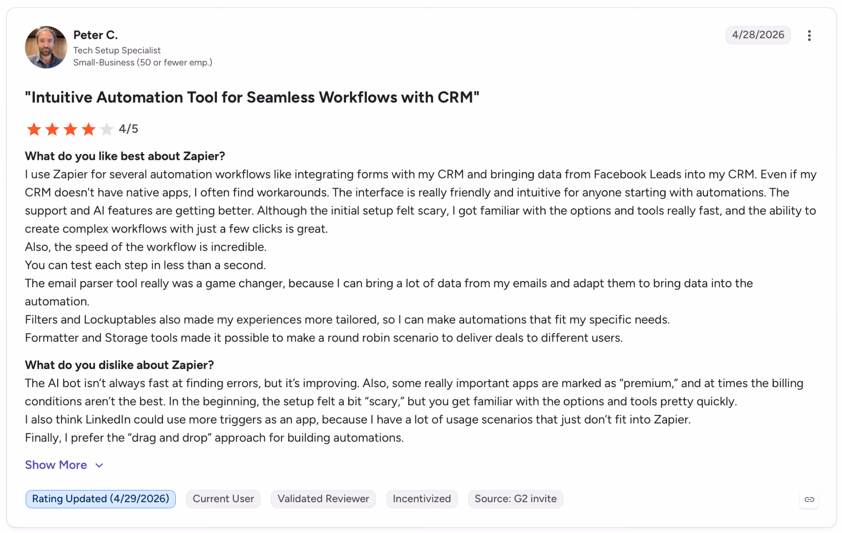This screenshot has width=842, height=533.
Task: Click the third orange rating star
Action: (70, 129)
